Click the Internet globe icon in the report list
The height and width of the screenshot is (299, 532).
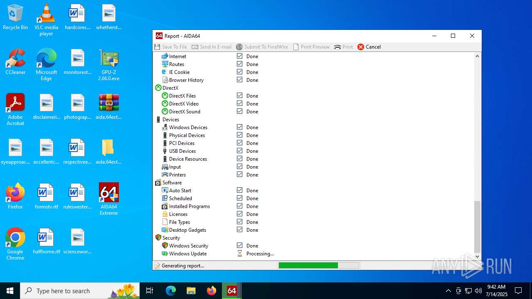pos(165,56)
